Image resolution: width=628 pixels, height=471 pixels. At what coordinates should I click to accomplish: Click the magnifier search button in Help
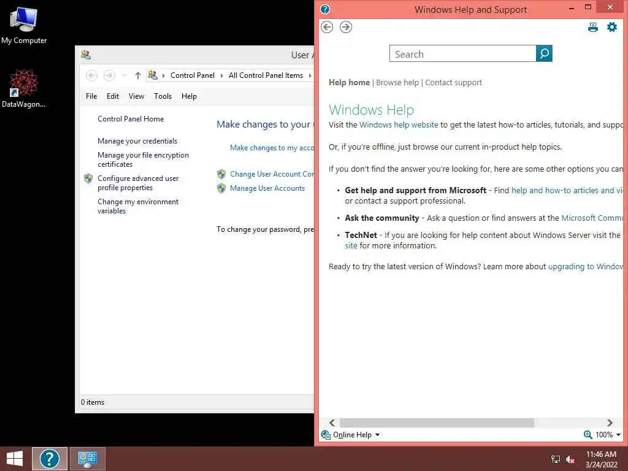pos(544,53)
